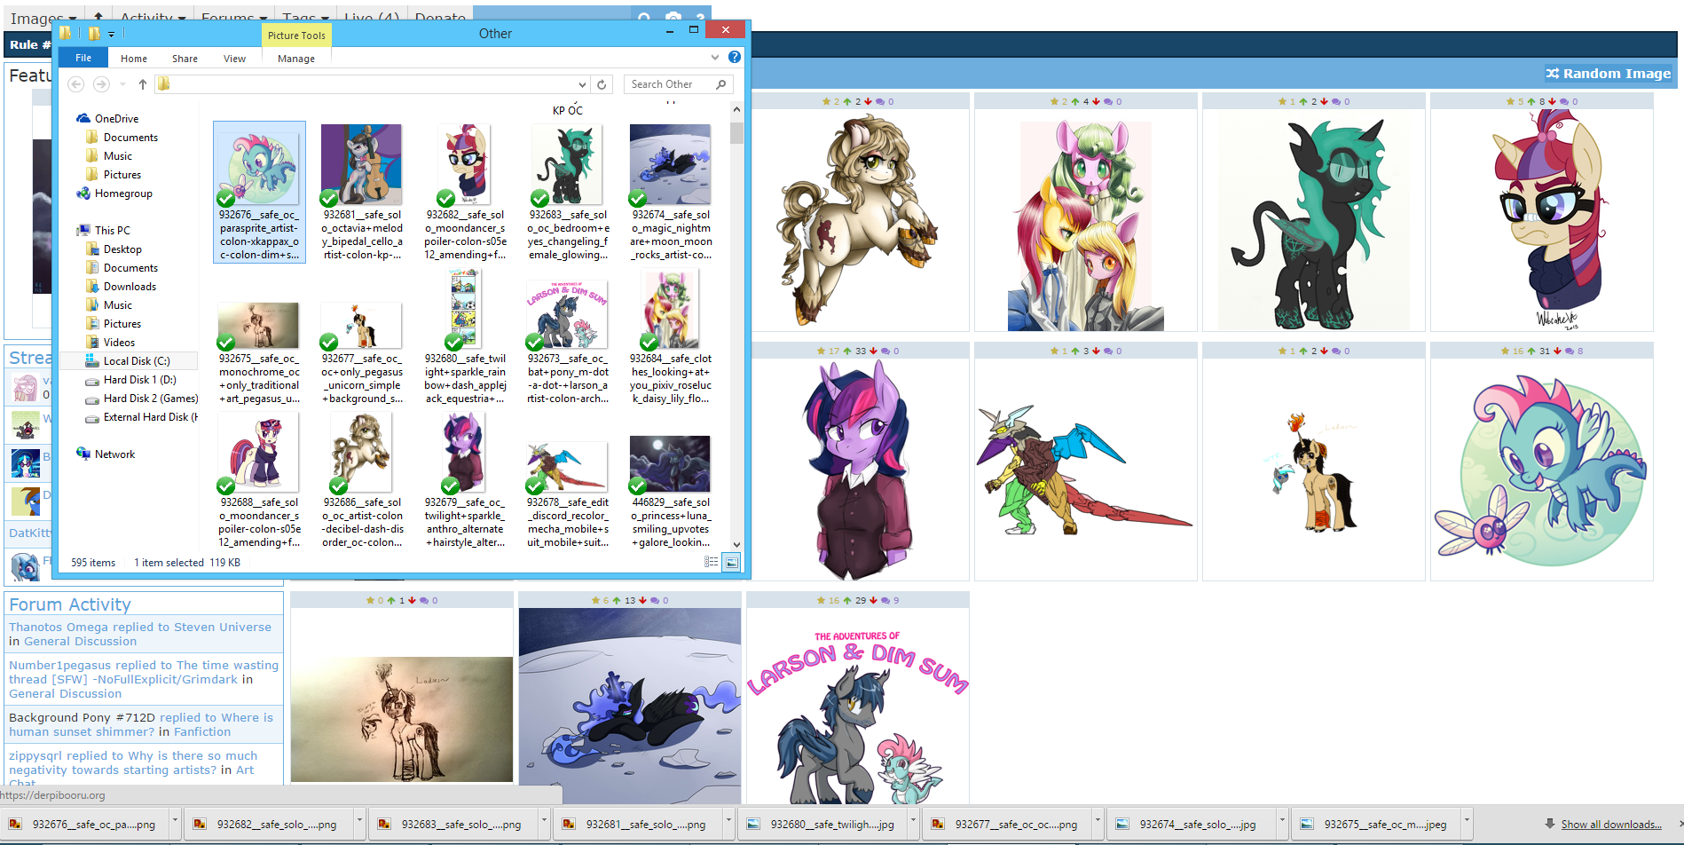
Task: Toggle the checkmark on the 932681 octavia file
Action: (x=329, y=198)
